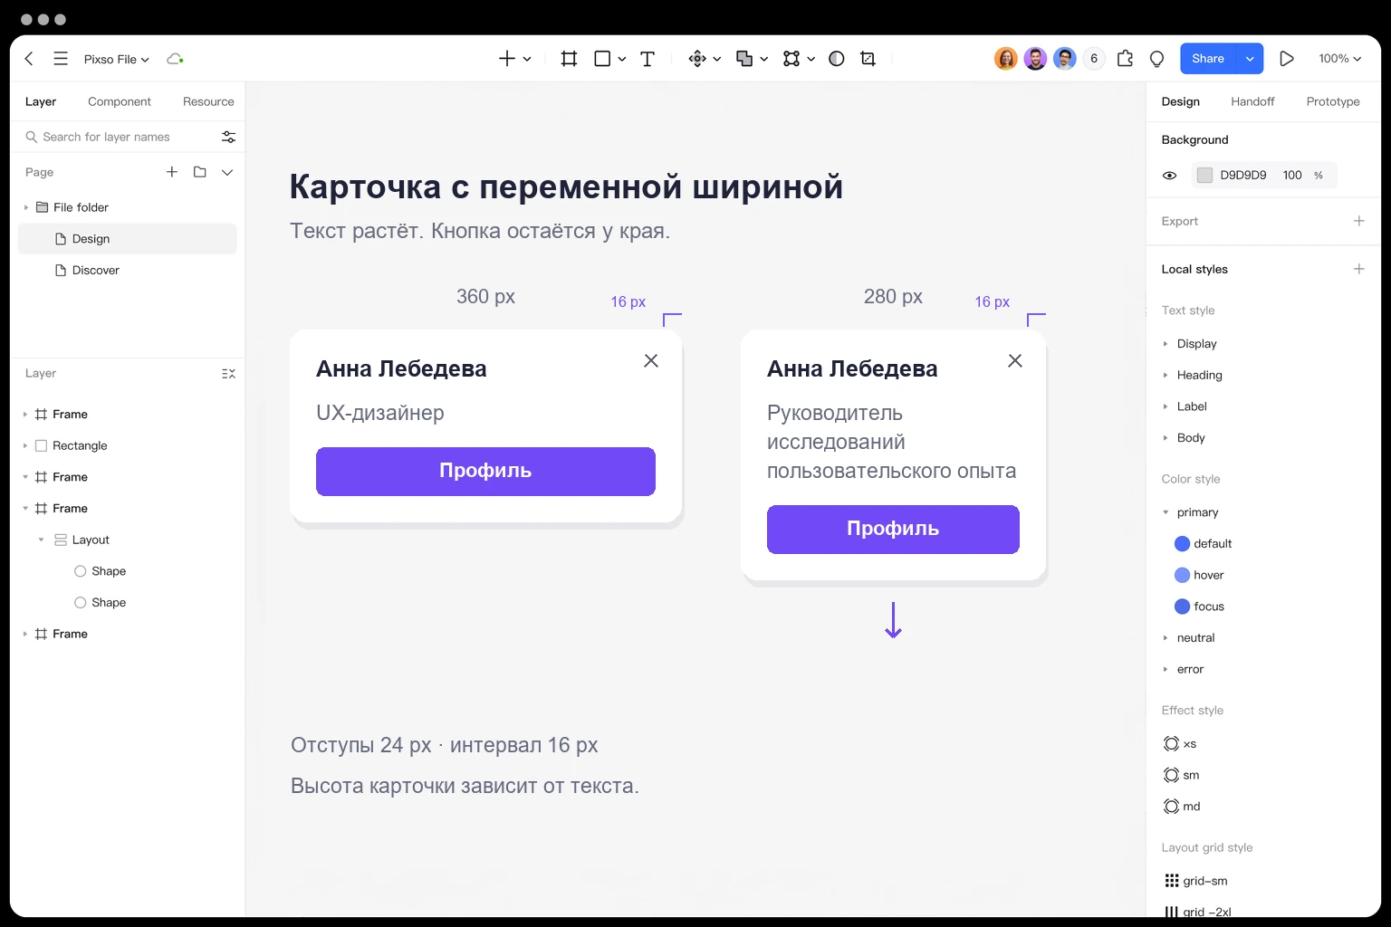This screenshot has height=927, width=1391.
Task: Add a new page with plus icon
Action: pos(172,172)
